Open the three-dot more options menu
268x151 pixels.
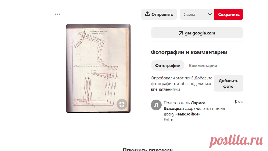click(x=57, y=14)
